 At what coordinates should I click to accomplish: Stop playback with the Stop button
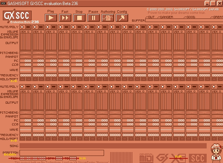pyautogui.click(x=79, y=18)
